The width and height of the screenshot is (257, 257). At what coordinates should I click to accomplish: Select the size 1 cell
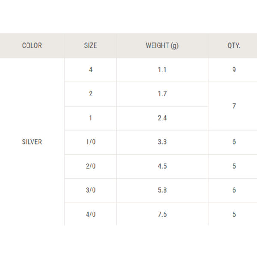pyautogui.click(x=90, y=118)
